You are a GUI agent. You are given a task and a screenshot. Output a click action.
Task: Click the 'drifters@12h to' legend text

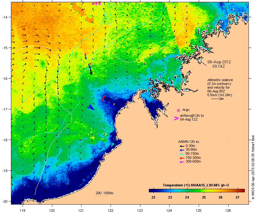[192, 116]
